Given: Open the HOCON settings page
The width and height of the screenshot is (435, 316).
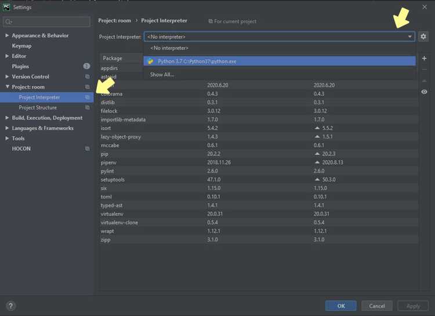Looking at the screenshot, I should tap(21, 148).
